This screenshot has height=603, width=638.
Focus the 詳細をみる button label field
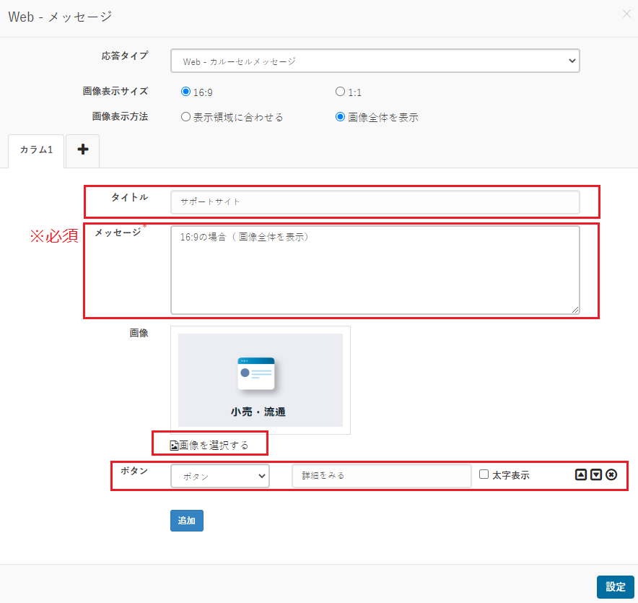pyautogui.click(x=382, y=476)
